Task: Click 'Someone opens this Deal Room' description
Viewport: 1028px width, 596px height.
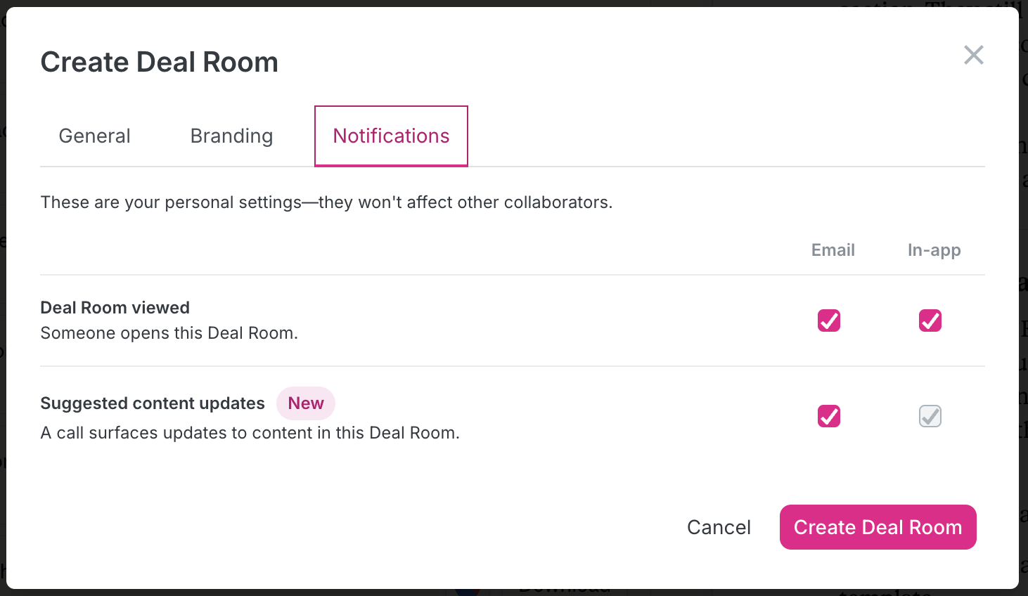Action: click(x=169, y=333)
